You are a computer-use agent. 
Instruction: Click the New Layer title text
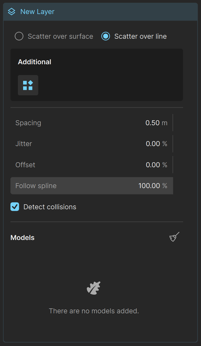coord(37,12)
